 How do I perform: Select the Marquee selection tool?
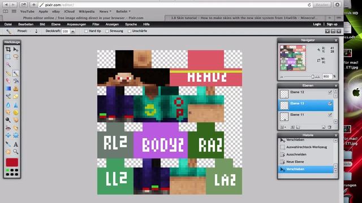coord(8,56)
